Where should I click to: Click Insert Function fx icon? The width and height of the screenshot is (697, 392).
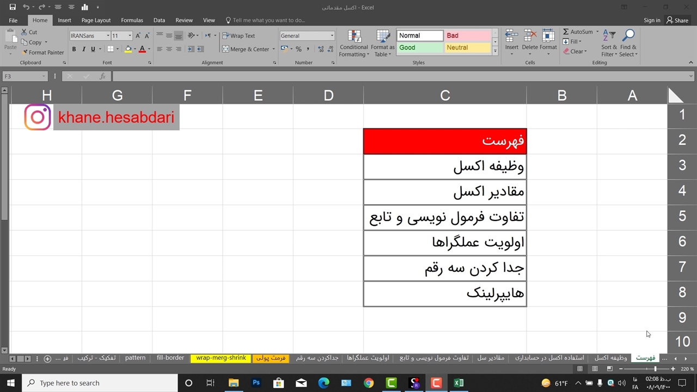coord(102,77)
